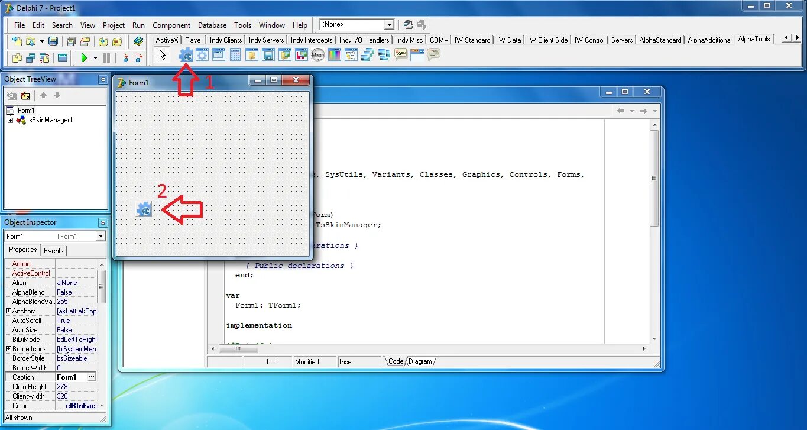Image resolution: width=807 pixels, height=430 pixels.
Task: Switch to Events tab in Object Inspector
Action: pyautogui.click(x=54, y=251)
